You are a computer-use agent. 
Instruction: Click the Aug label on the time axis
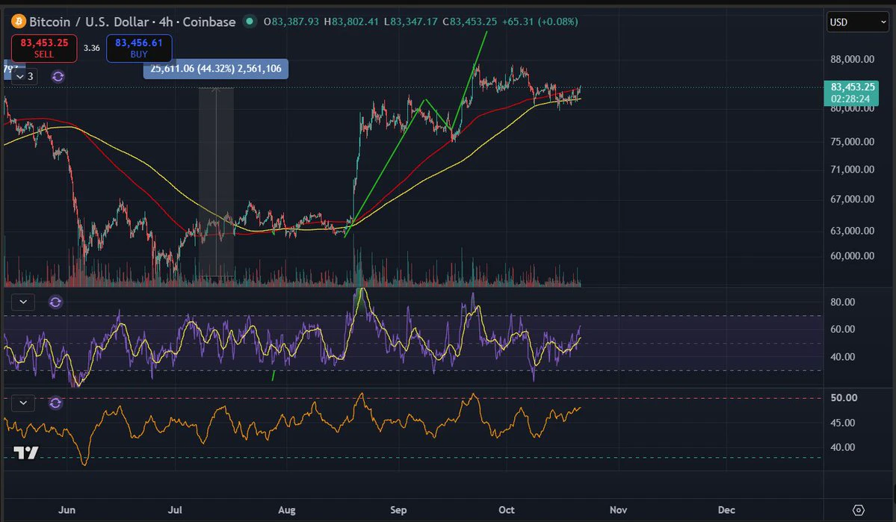click(x=286, y=510)
